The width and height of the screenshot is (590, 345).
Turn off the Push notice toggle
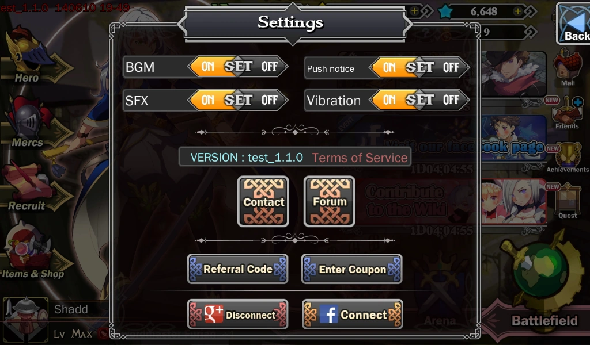[x=451, y=68]
